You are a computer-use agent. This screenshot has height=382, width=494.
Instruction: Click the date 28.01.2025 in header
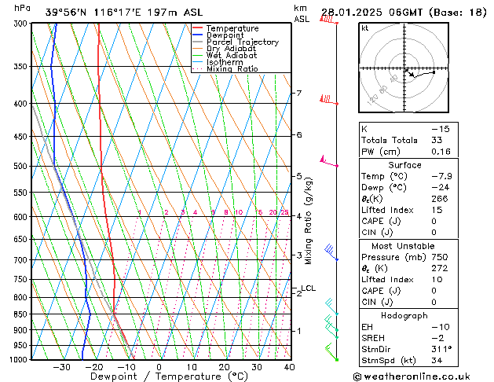(352, 13)
